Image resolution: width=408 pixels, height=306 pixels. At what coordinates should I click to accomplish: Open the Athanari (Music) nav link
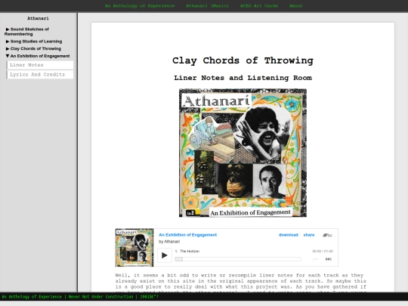(x=207, y=6)
